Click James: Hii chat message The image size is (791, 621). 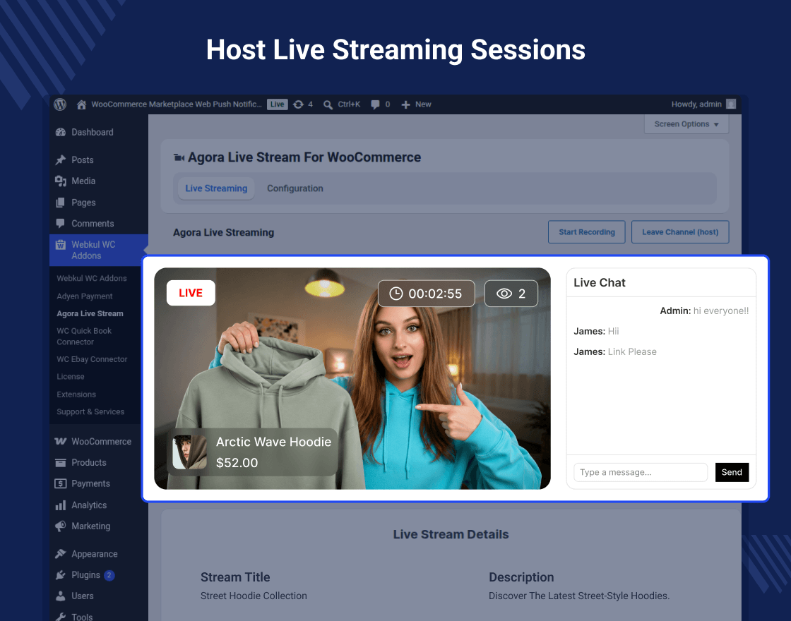pos(596,331)
